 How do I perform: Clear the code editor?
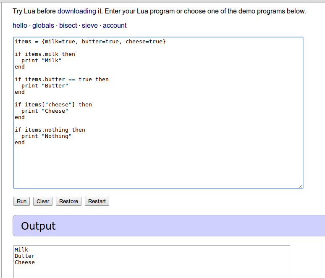pyautogui.click(x=43, y=201)
